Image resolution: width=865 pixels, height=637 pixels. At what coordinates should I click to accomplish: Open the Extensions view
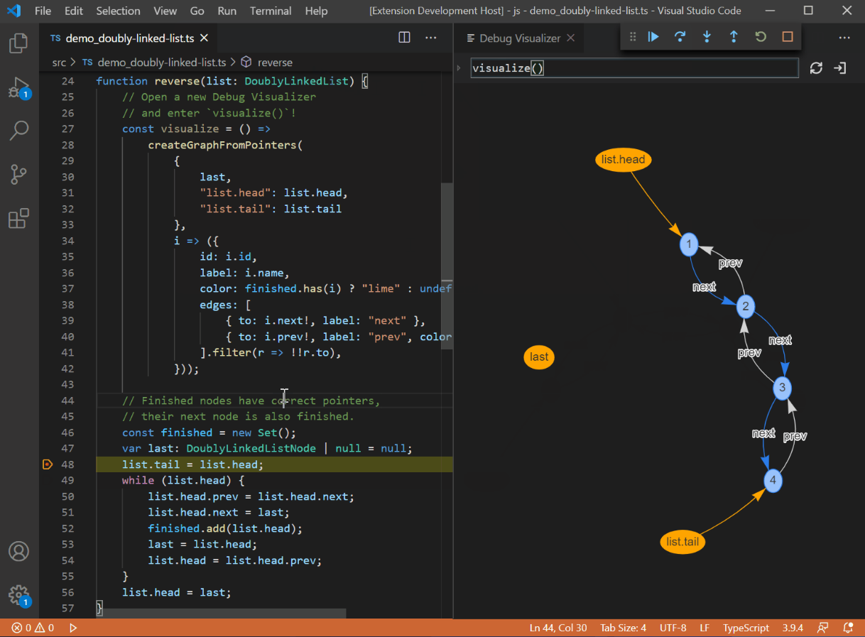[x=19, y=218]
